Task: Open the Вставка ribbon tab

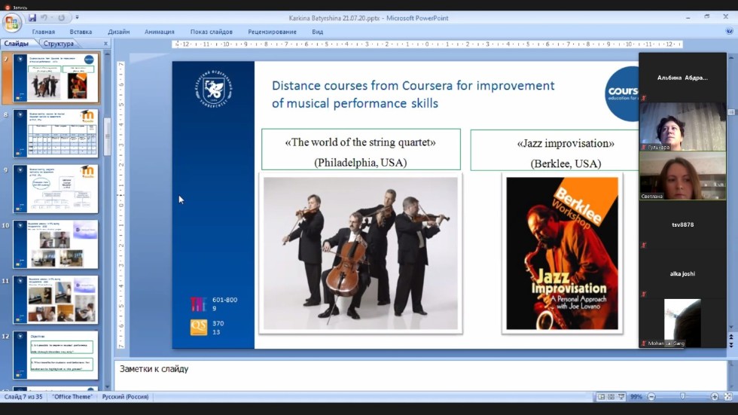Action: (81, 32)
